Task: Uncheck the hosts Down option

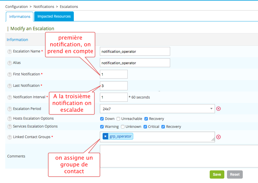Action: (x=102, y=119)
